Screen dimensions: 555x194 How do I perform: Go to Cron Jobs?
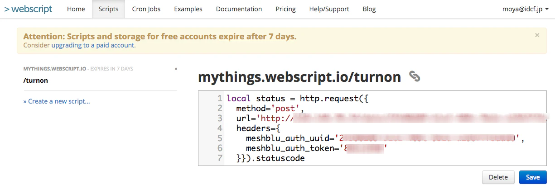(146, 9)
